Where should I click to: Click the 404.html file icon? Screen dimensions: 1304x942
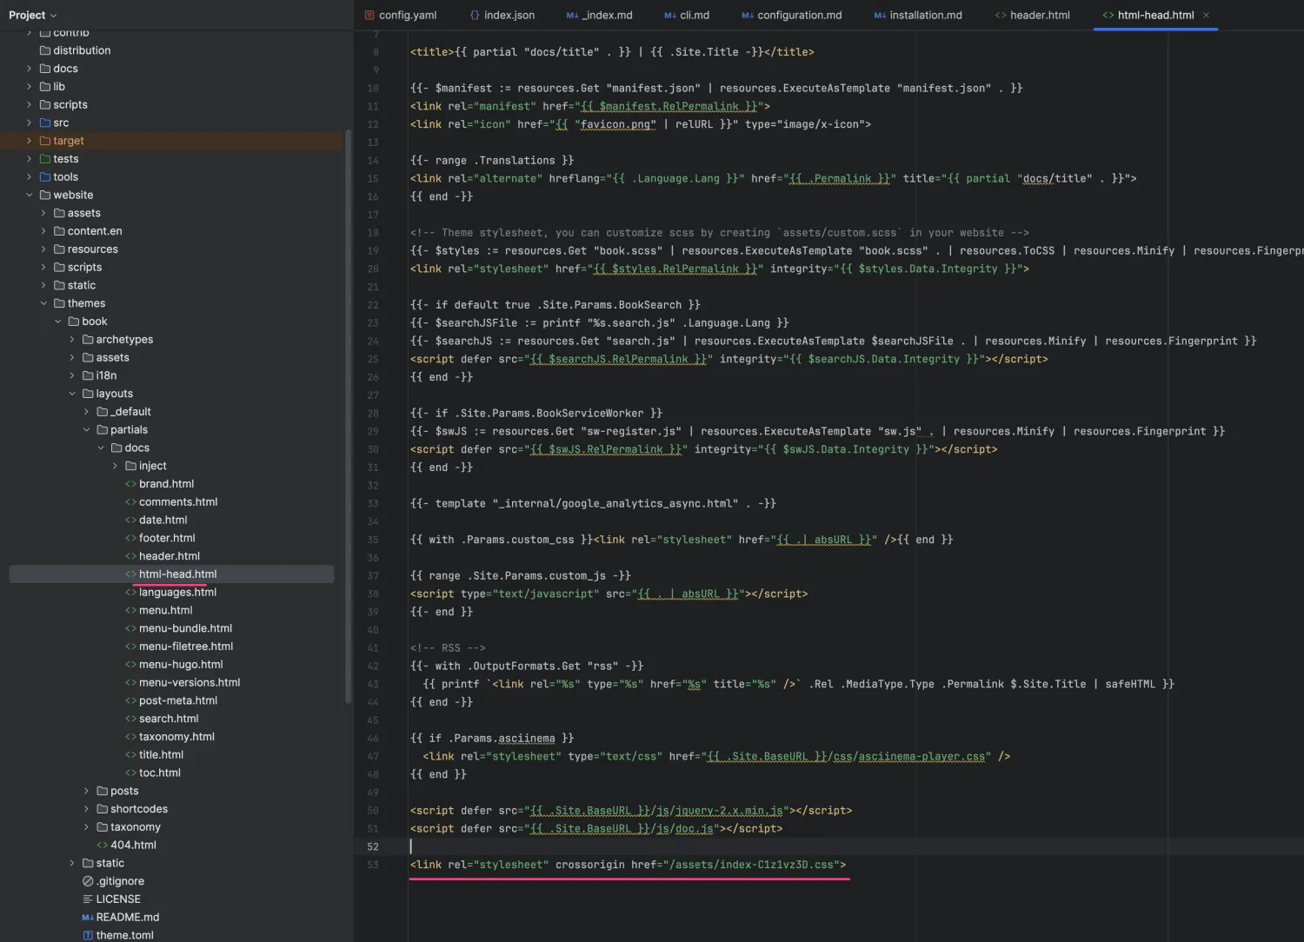pyautogui.click(x=103, y=845)
